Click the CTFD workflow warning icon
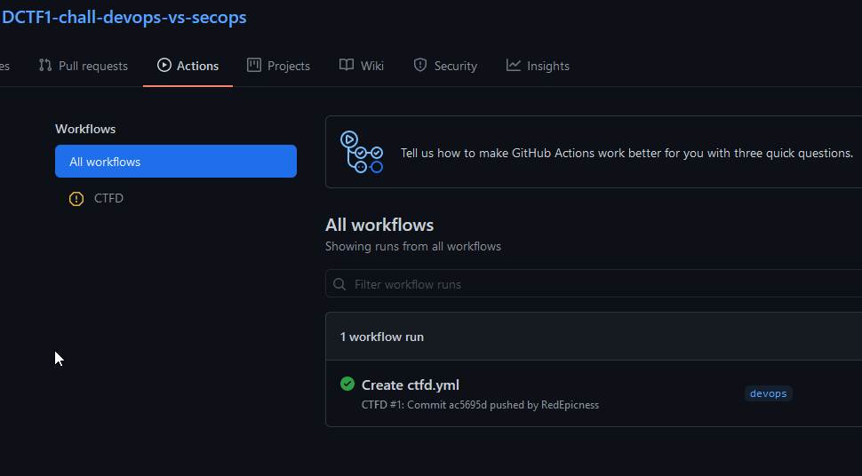Image resolution: width=862 pixels, height=476 pixels. click(x=76, y=198)
